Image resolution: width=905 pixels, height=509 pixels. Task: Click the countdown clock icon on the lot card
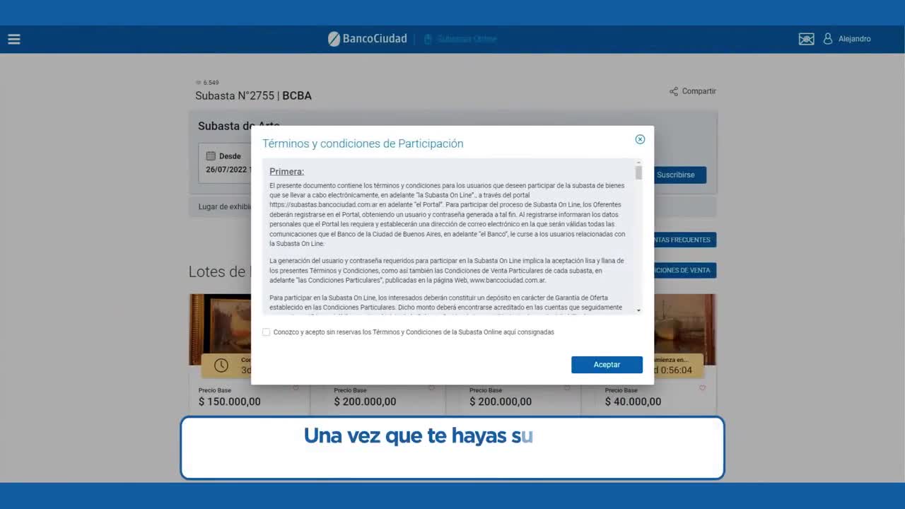pyautogui.click(x=221, y=365)
